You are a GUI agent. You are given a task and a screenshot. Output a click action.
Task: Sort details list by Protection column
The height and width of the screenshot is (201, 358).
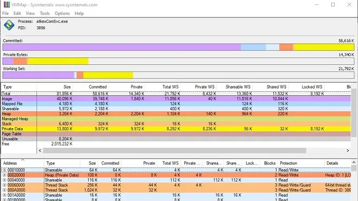(x=301, y=163)
